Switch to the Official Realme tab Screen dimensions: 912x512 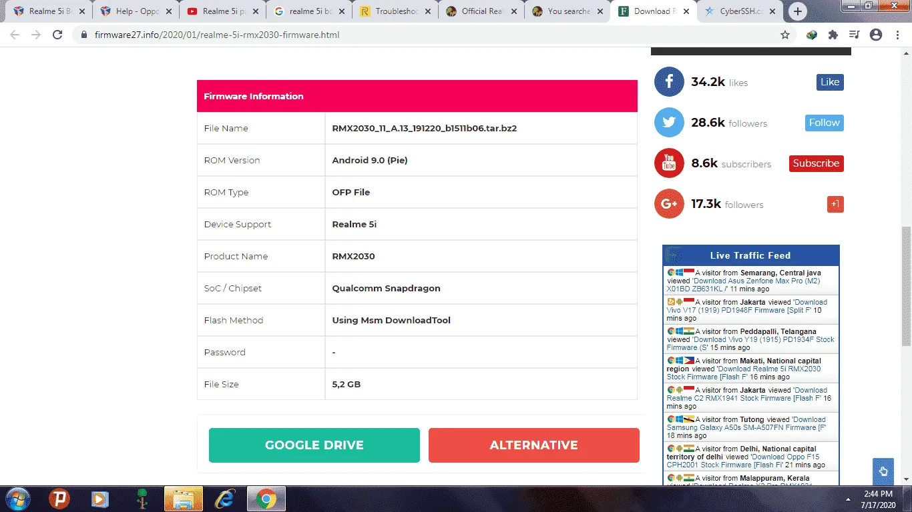481,11
